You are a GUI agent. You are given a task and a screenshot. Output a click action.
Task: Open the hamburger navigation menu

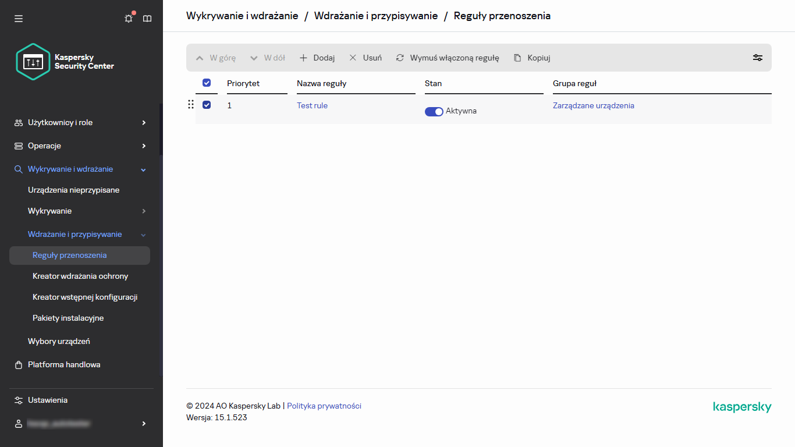(x=18, y=18)
